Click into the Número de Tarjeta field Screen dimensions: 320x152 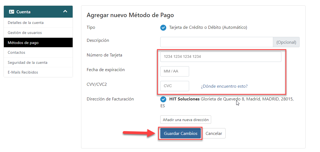[x=221, y=57]
